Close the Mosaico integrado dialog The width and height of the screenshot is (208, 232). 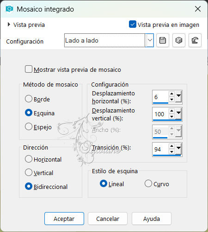[198, 9]
